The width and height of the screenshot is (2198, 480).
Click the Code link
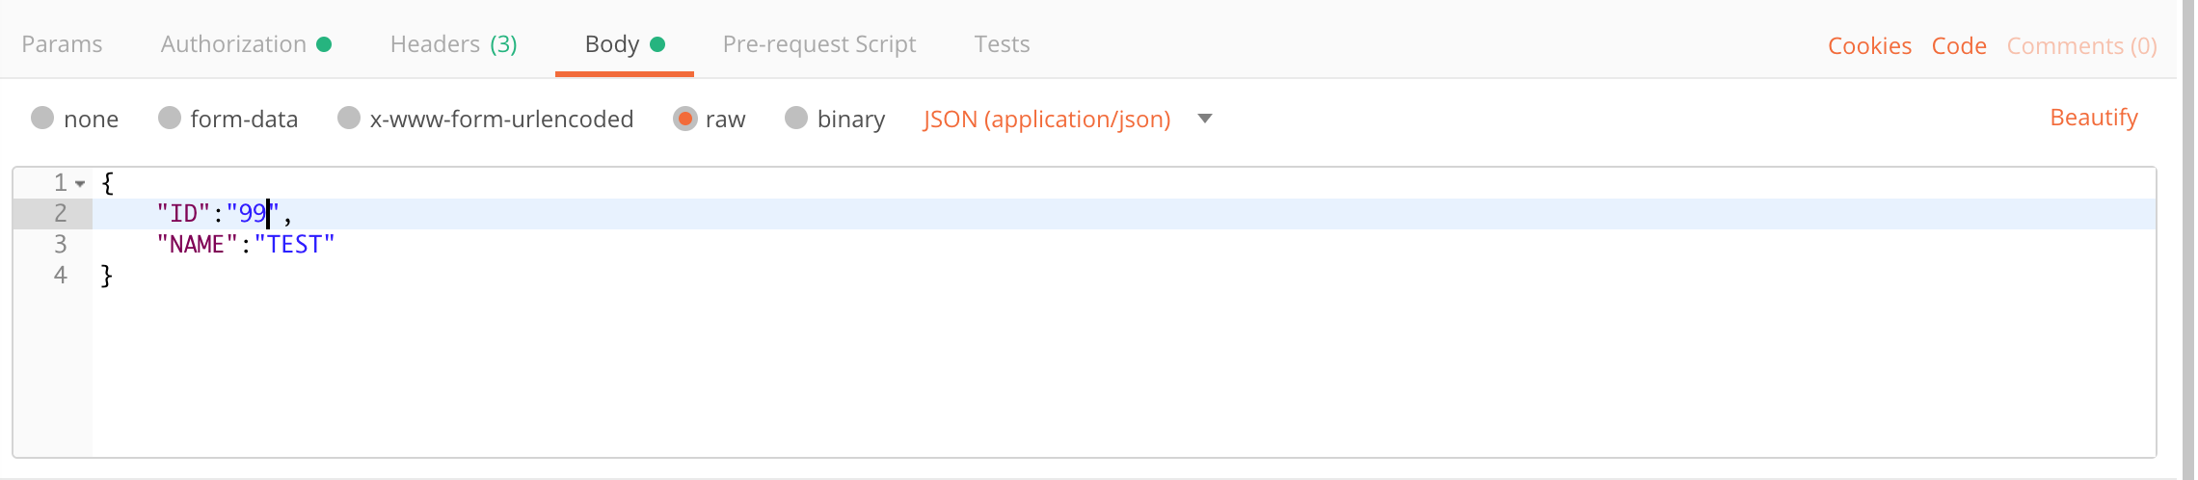(x=1959, y=46)
